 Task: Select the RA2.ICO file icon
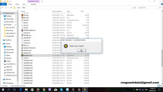pyautogui.click(x=22, y=18)
